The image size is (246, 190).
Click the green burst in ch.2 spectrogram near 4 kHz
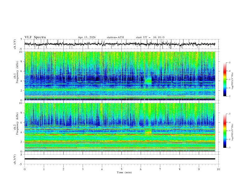(148, 131)
